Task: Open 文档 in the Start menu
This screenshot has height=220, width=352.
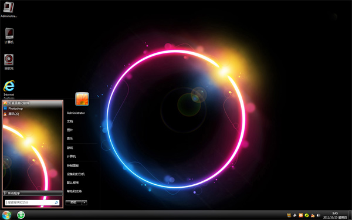Action: (70, 121)
